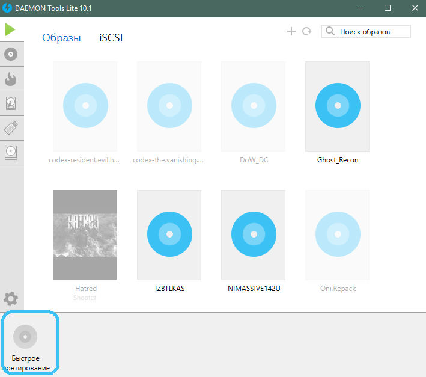Switch to the iSCSI tab

(x=111, y=38)
